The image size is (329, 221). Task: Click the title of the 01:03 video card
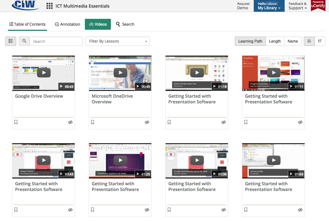point(269,186)
